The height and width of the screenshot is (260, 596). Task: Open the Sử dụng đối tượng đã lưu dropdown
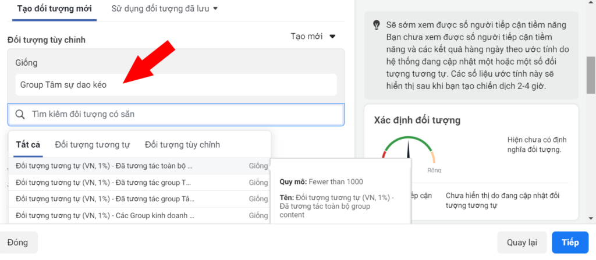[164, 9]
